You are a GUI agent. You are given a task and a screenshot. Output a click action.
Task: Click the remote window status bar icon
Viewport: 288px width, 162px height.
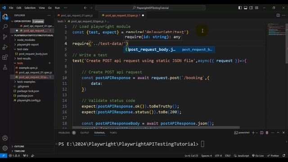[x=4, y=156]
